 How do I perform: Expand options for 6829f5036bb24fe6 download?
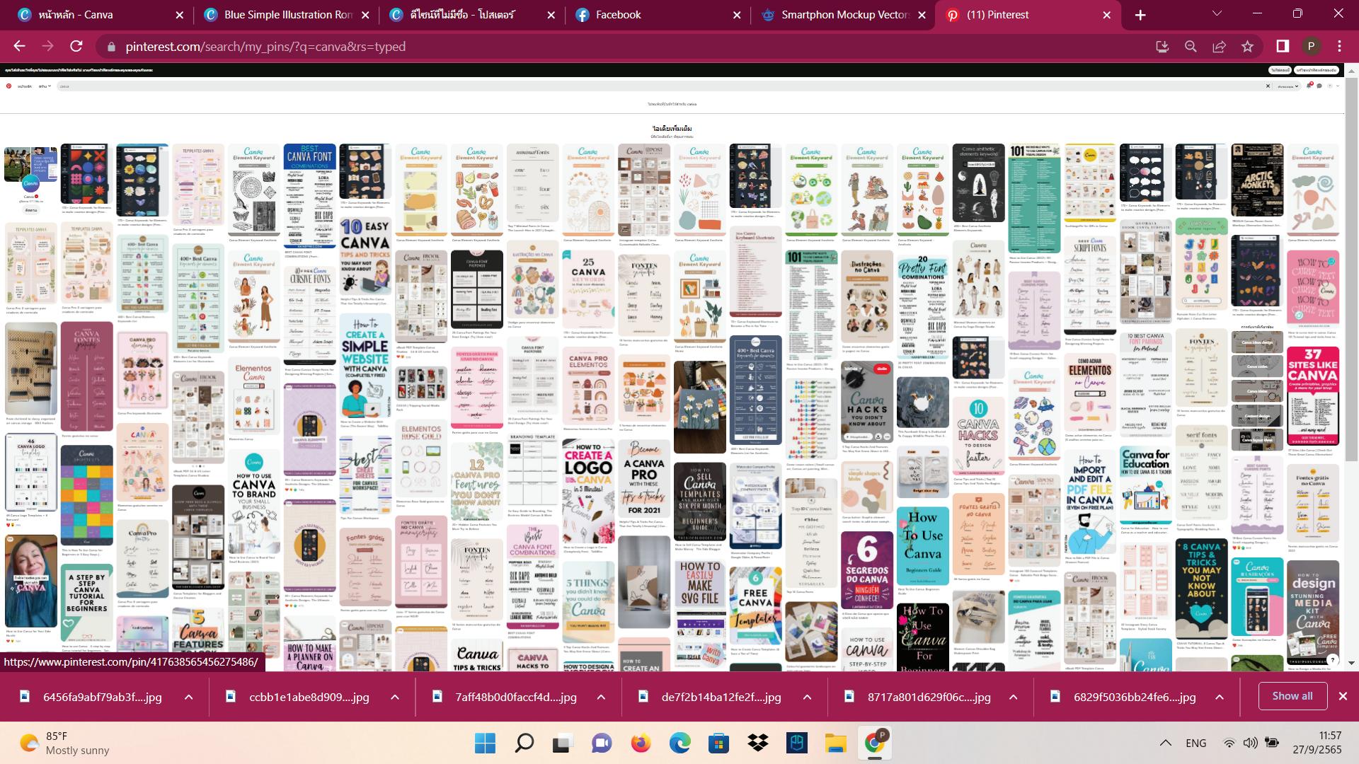point(1220,697)
